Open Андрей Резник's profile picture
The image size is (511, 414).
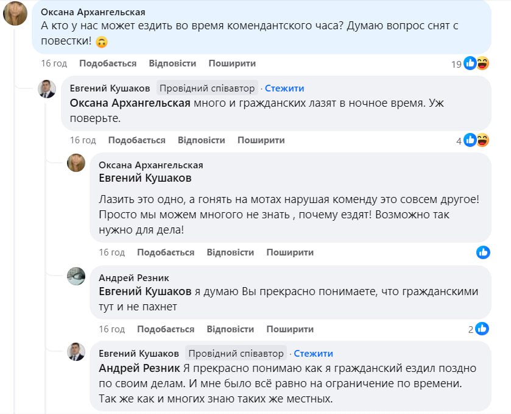coord(76,276)
